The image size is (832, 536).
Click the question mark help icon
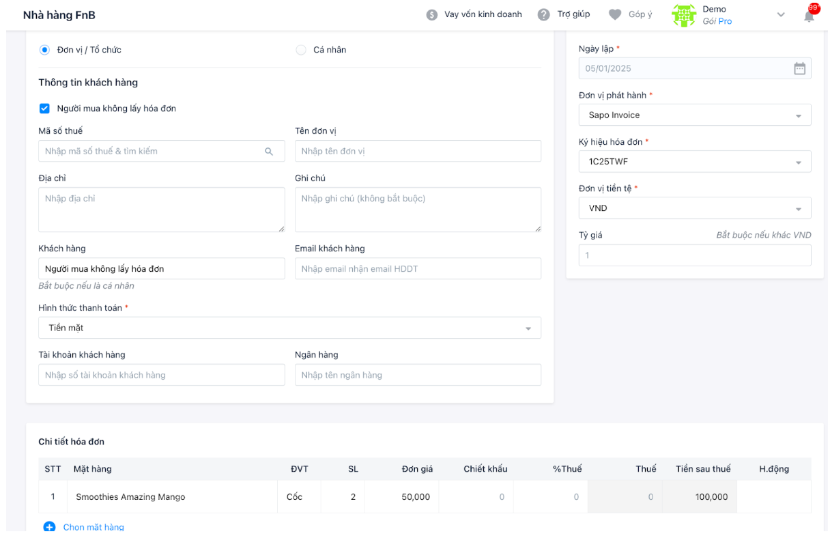pyautogui.click(x=543, y=15)
